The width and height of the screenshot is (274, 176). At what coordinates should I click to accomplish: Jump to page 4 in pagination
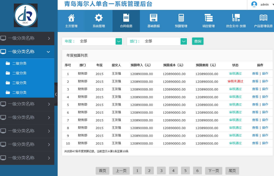(x=173, y=170)
